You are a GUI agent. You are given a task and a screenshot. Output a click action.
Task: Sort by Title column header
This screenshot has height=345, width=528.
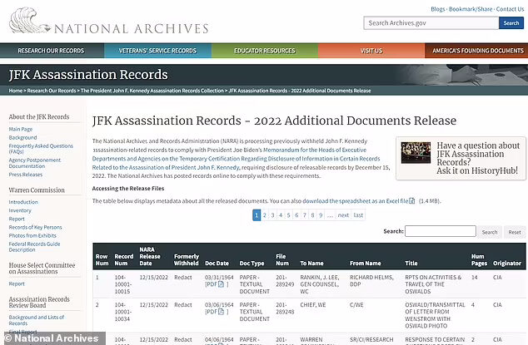tap(411, 264)
